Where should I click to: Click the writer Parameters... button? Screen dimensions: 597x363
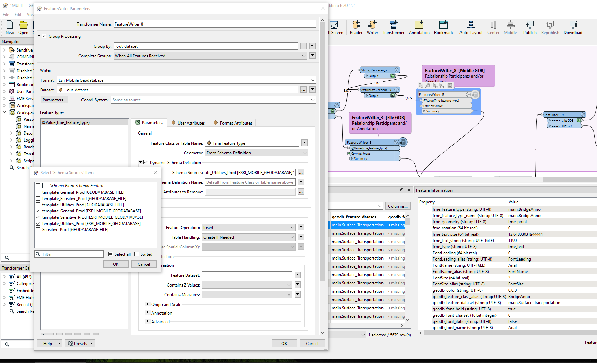[54, 100]
